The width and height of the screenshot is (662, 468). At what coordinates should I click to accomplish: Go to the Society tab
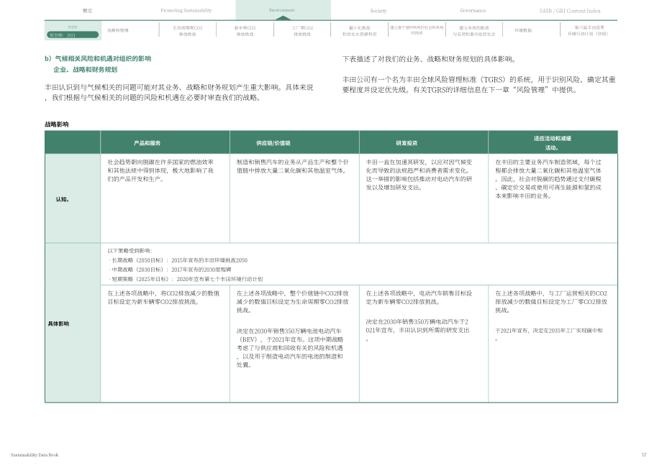point(378,11)
